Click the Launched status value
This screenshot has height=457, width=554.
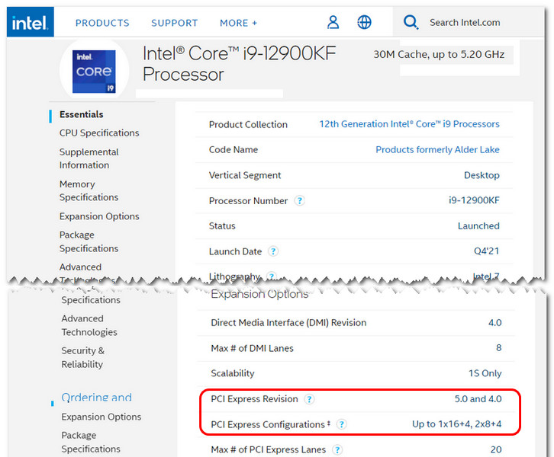[478, 225]
